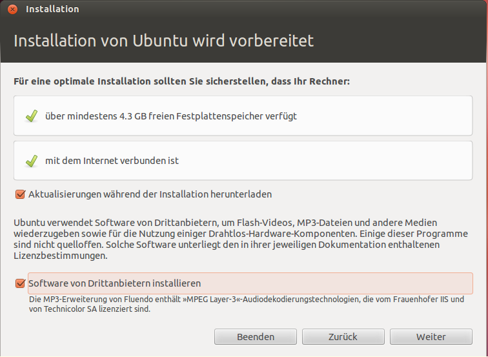Click the heading 'Installation von Ubuntu wird vorbereitet'

pos(164,41)
